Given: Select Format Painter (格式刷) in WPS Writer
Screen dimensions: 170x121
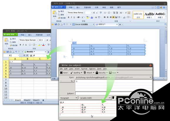Looking at the screenshot, I should coord(62,18).
